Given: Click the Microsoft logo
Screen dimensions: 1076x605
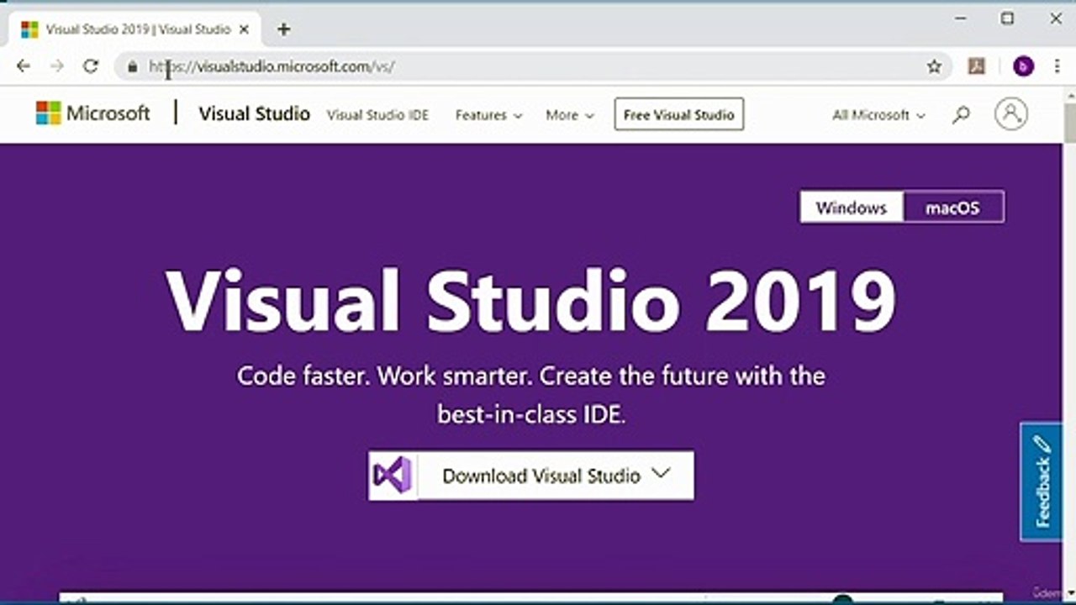Looking at the screenshot, I should tap(92, 113).
